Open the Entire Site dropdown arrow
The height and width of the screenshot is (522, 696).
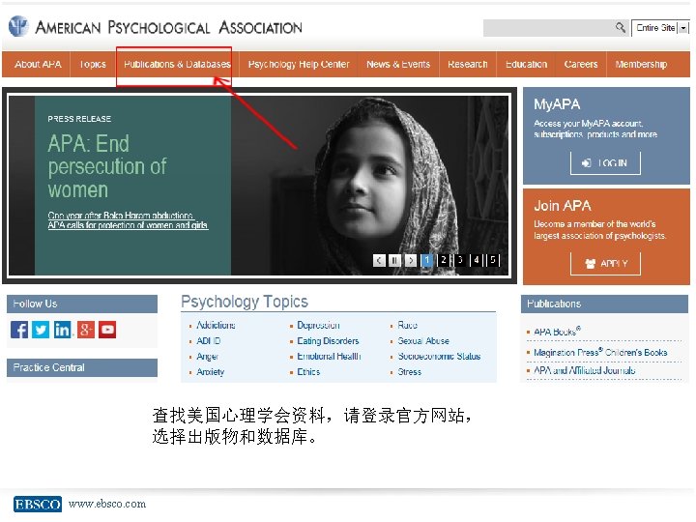coord(683,28)
